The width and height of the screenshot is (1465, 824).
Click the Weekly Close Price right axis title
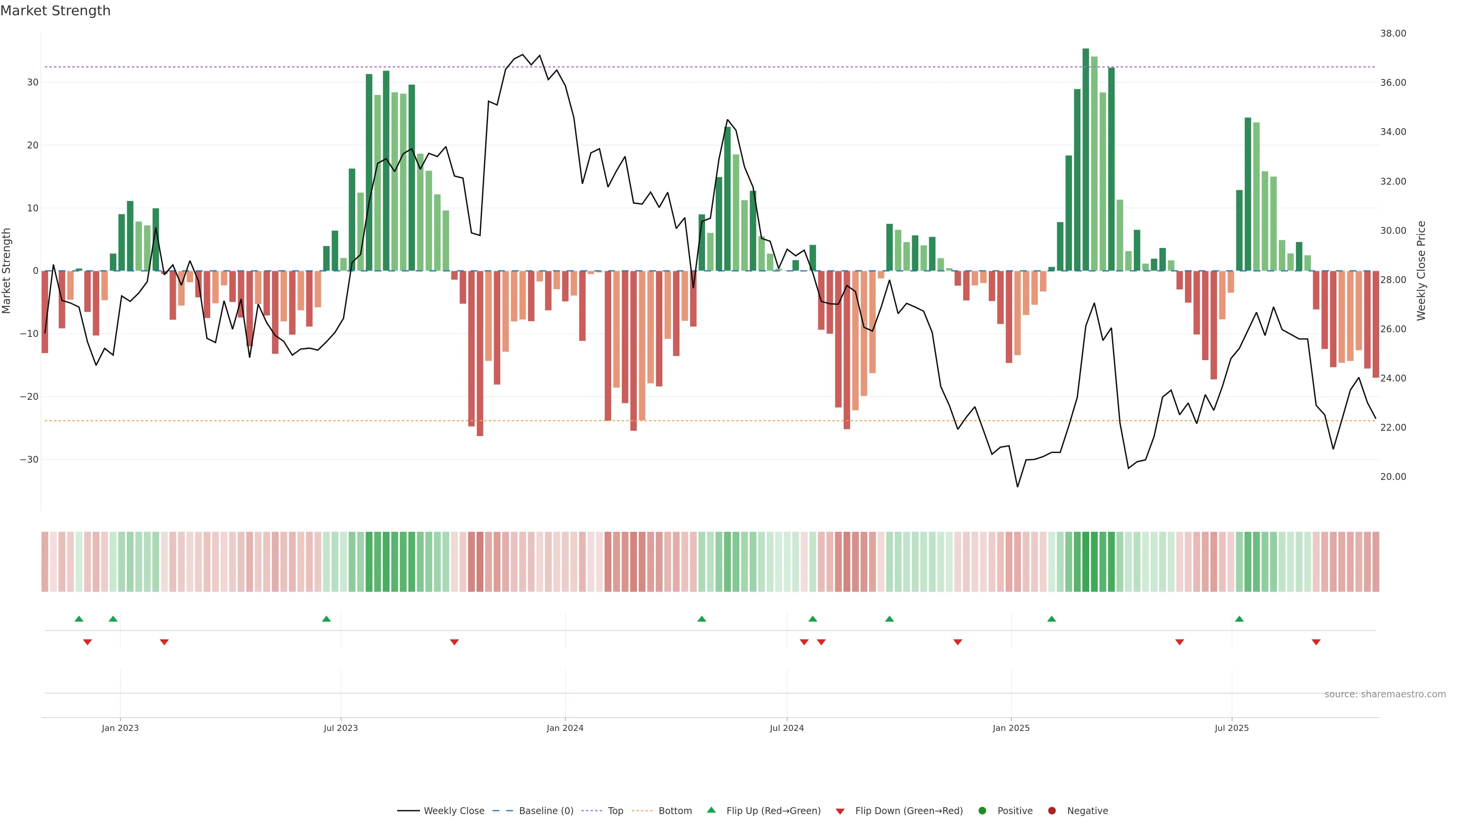coord(1421,271)
